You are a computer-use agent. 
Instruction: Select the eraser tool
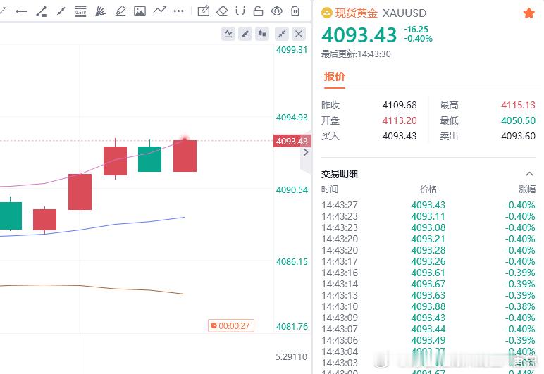pos(222,11)
